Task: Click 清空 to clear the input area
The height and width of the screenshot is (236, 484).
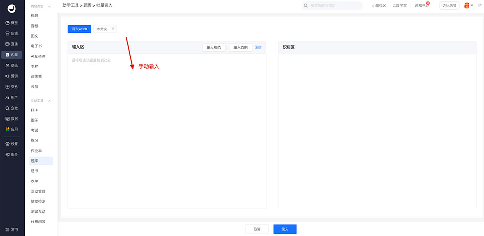Action: tap(258, 47)
